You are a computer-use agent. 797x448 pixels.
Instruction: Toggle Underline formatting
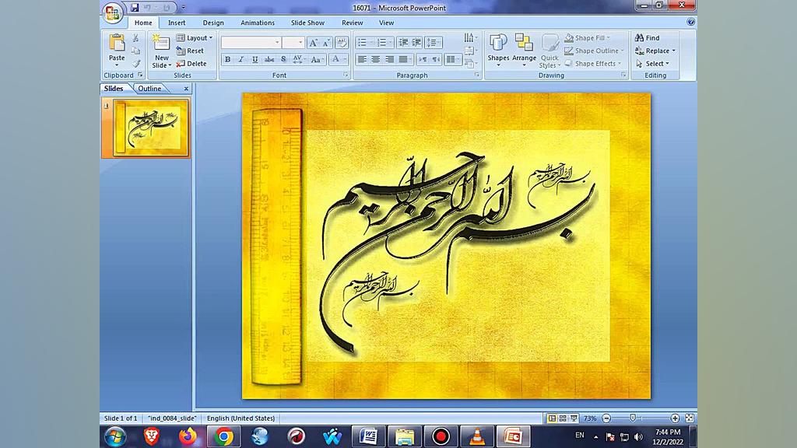[x=255, y=59]
